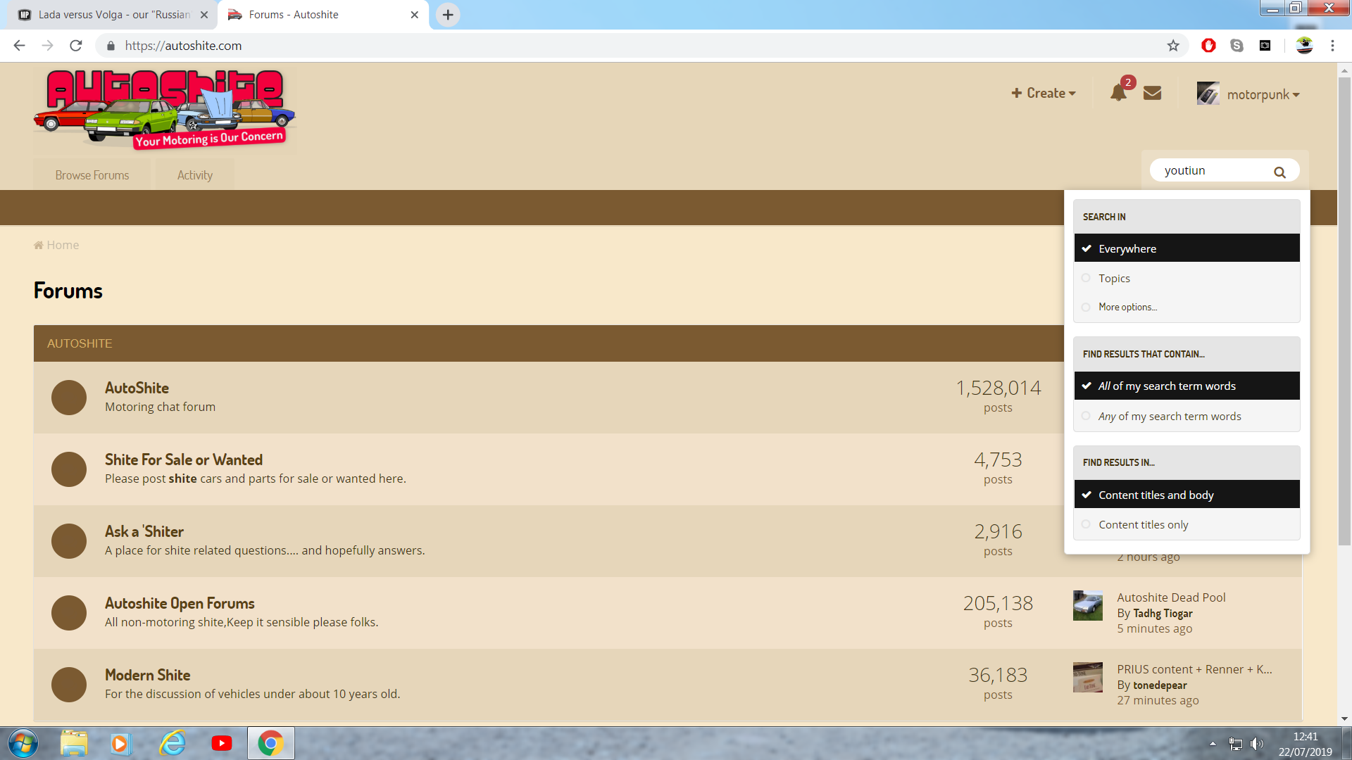The width and height of the screenshot is (1352, 760).
Task: Open the PRIUS content + Renner topic
Action: click(1194, 669)
